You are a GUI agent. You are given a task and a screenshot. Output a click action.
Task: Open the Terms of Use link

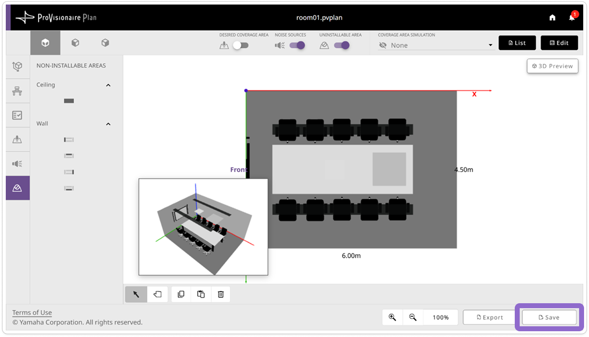pos(32,312)
